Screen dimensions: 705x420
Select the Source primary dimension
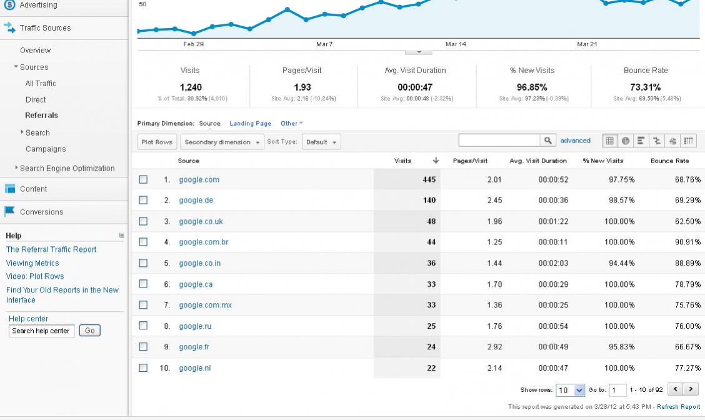pos(209,123)
